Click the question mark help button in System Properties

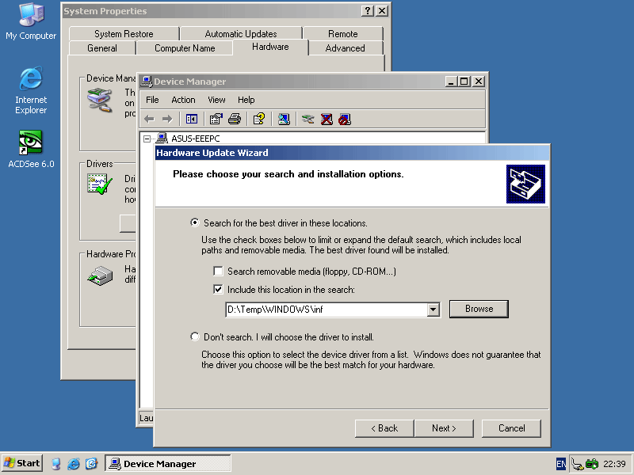(367, 11)
